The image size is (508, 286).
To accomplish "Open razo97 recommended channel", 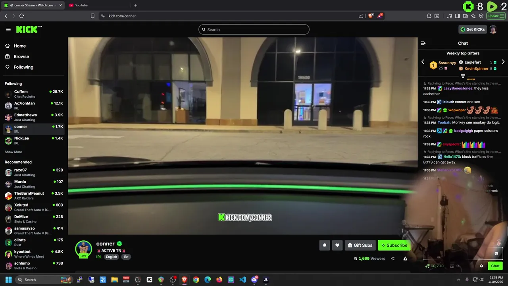I will point(34,172).
